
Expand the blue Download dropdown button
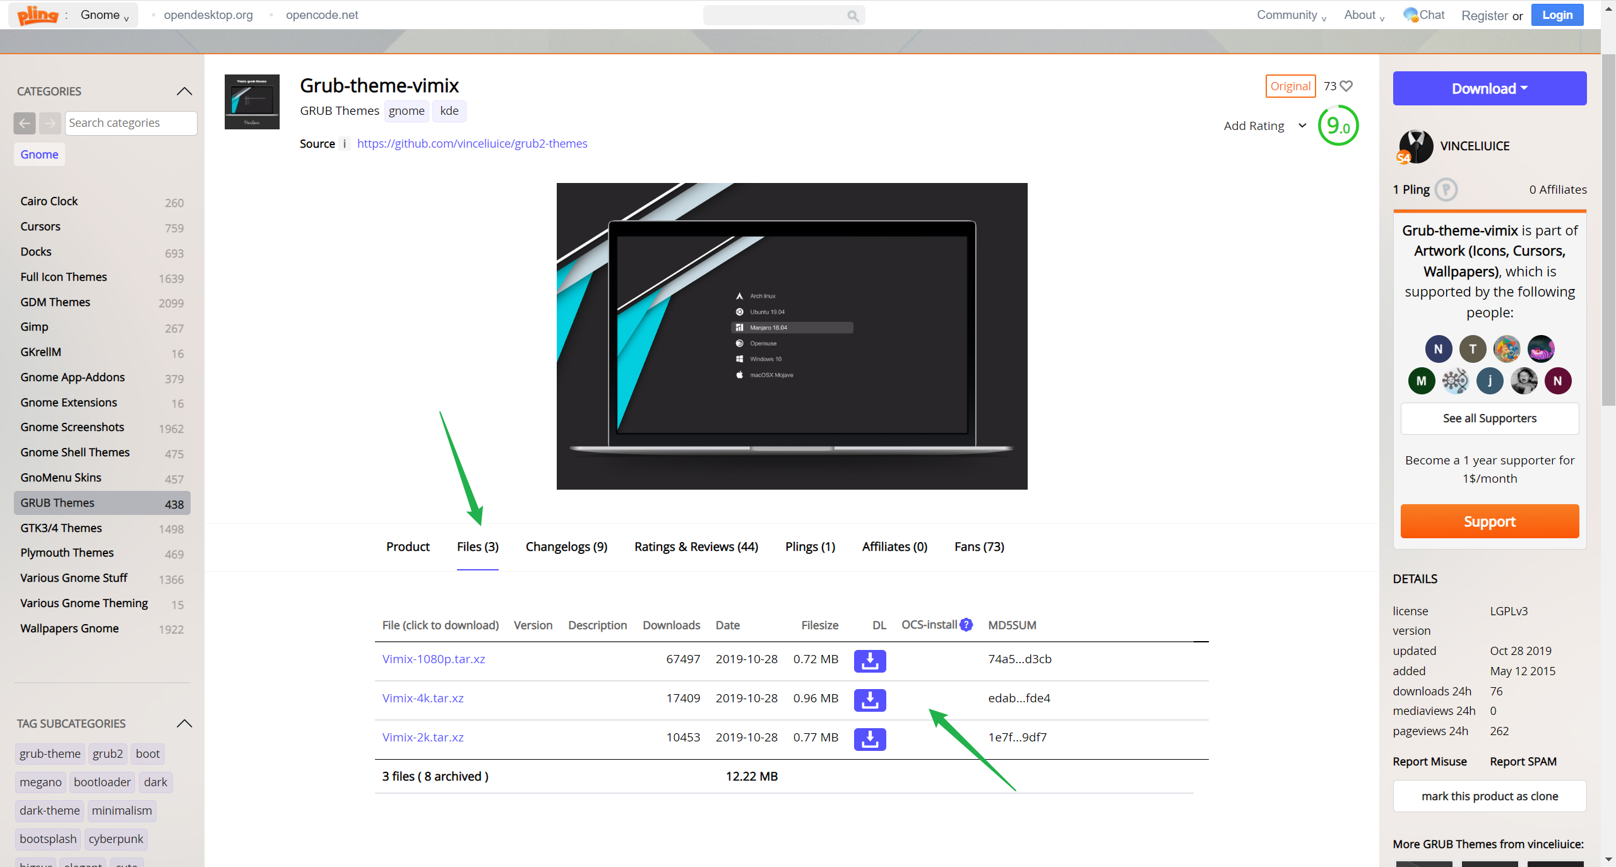coord(1489,88)
